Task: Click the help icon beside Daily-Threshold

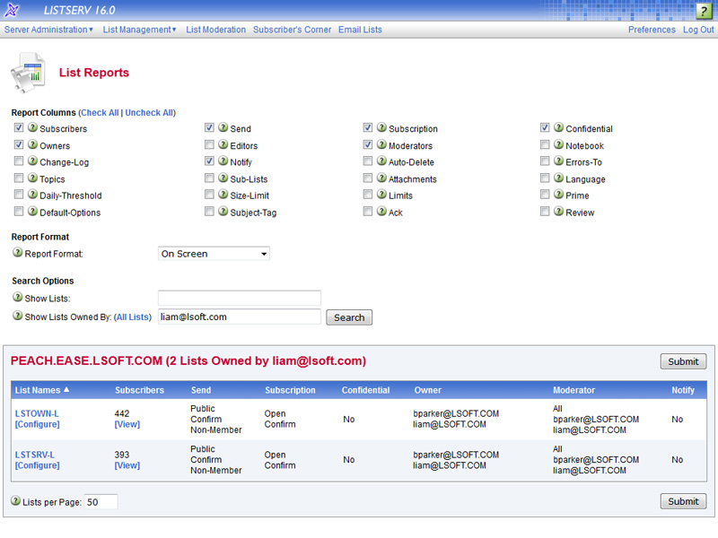Action: (32, 195)
